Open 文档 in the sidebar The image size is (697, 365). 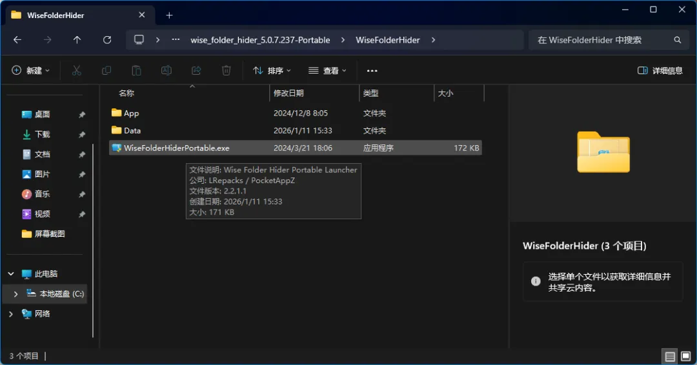click(x=42, y=154)
